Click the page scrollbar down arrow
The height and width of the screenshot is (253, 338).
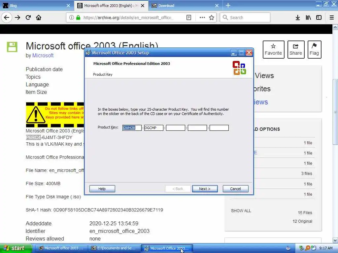click(x=335, y=240)
